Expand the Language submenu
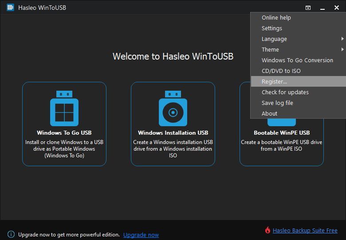Screen dimensions: 346x240 click(x=299, y=39)
